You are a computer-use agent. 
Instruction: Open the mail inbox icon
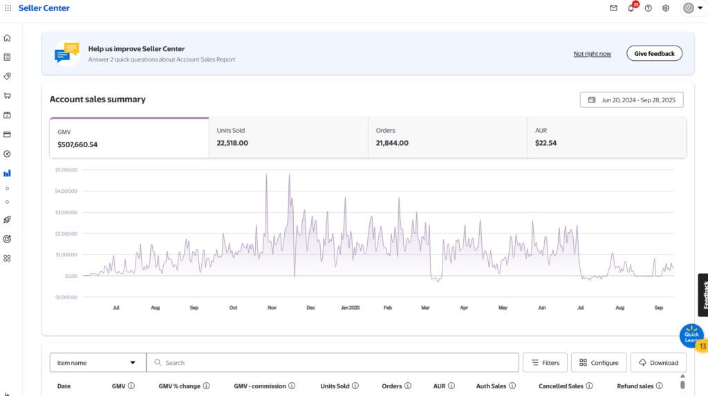coord(613,8)
